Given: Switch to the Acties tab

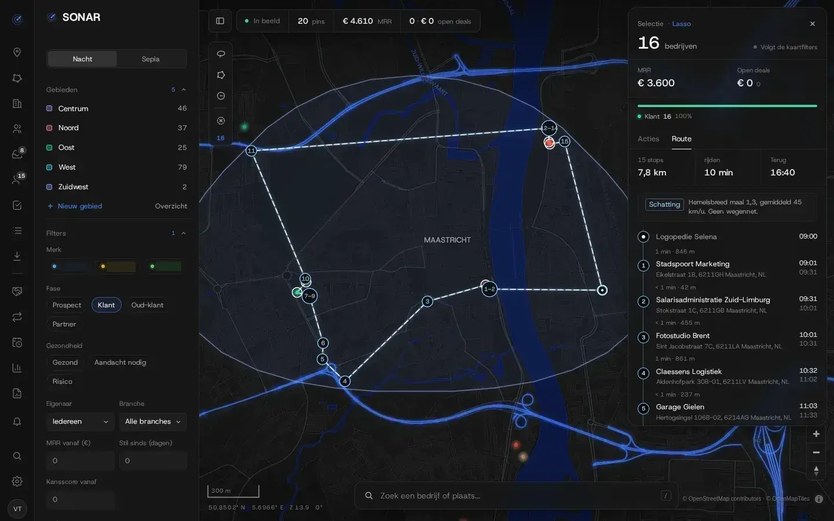Looking at the screenshot, I should pyautogui.click(x=648, y=139).
